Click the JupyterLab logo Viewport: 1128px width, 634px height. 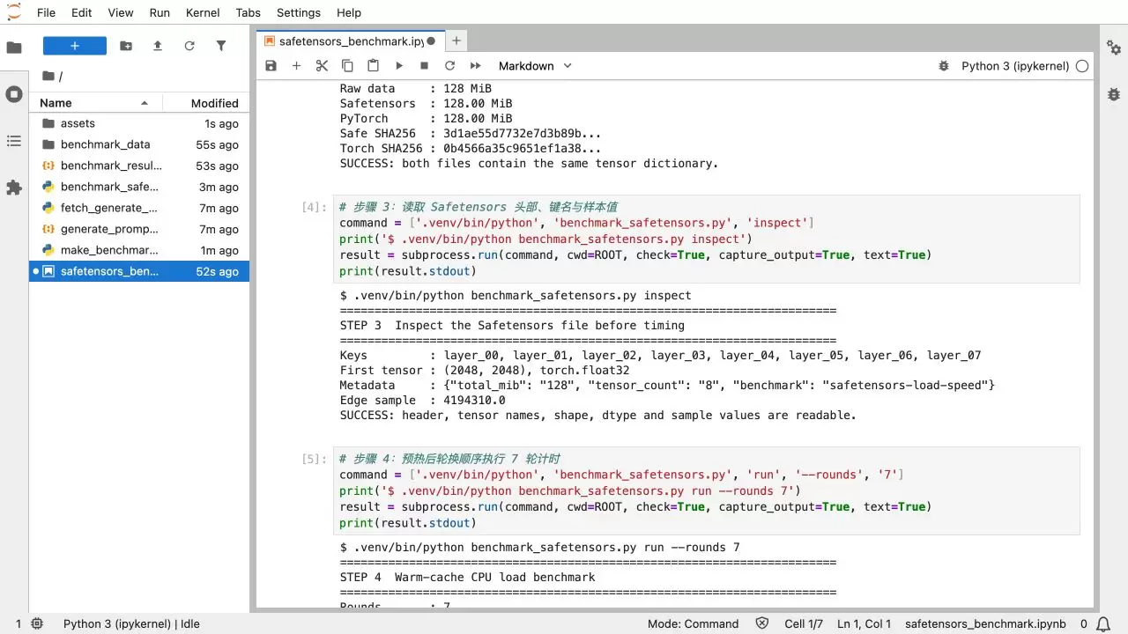[14, 12]
